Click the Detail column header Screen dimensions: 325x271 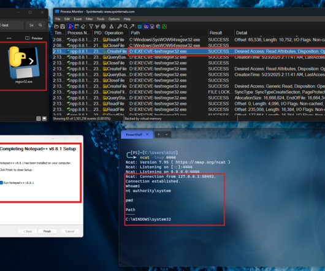280,32
